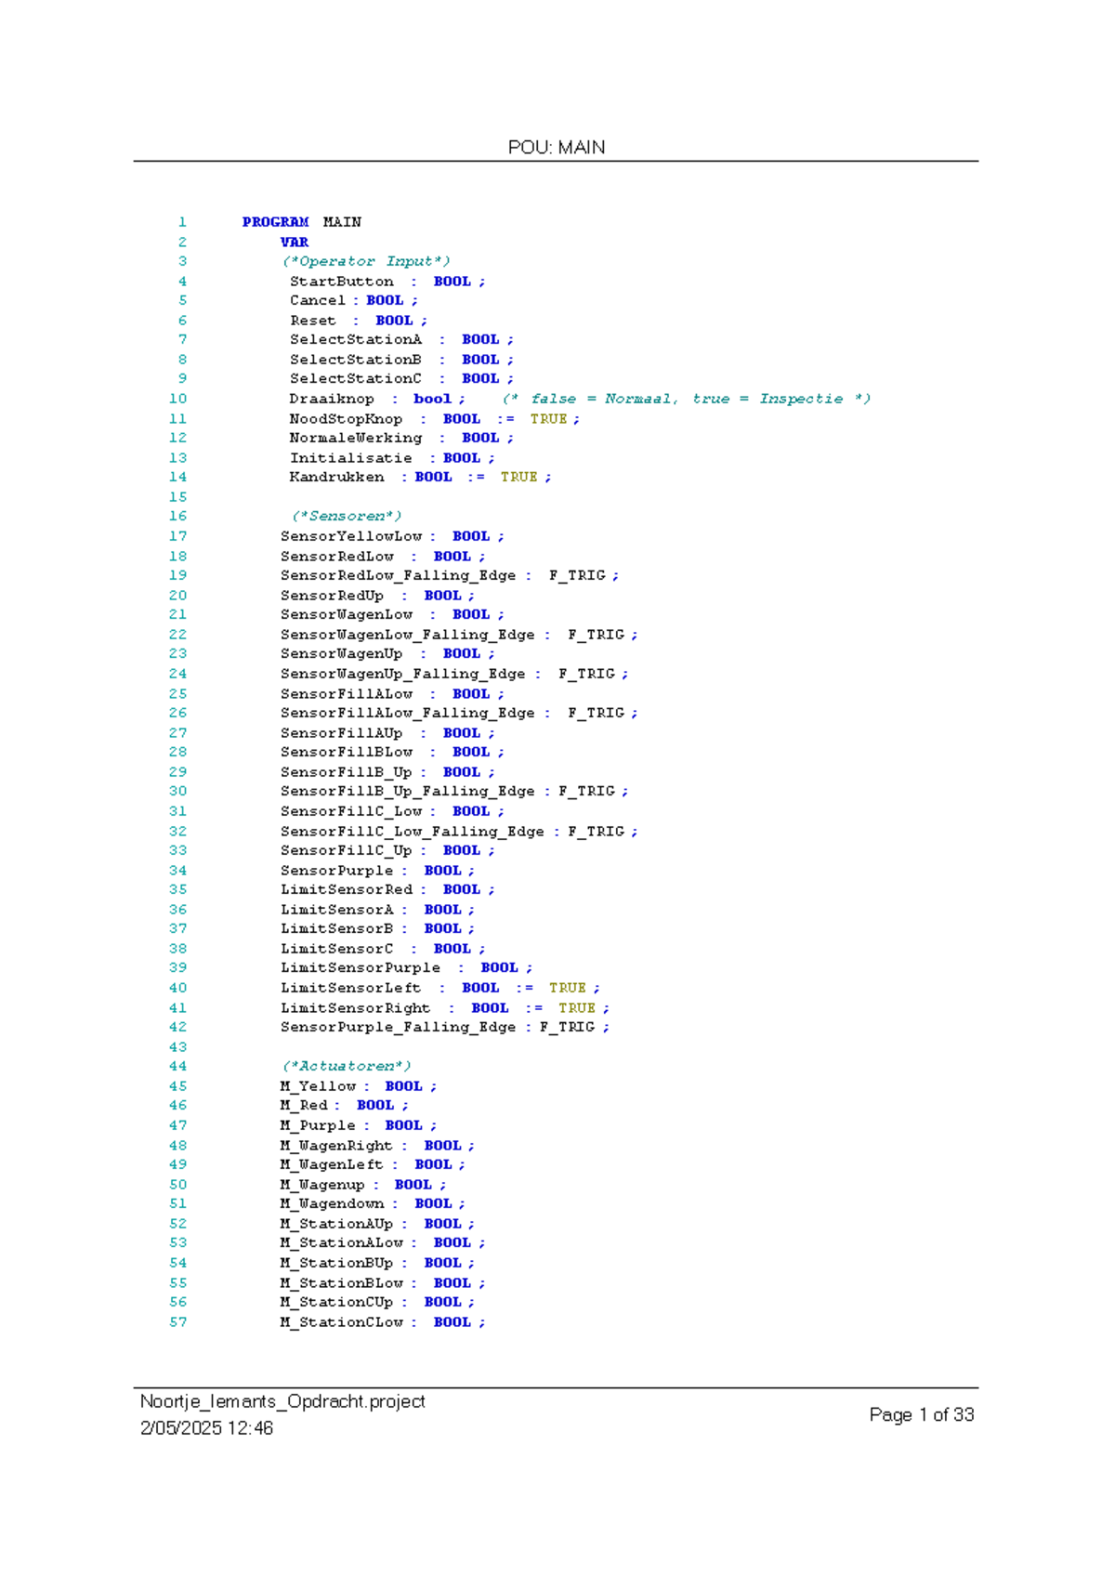Click the SensorFillC_Low_Falling_Edge variable
This screenshot has width=1115, height=1576.
(412, 832)
